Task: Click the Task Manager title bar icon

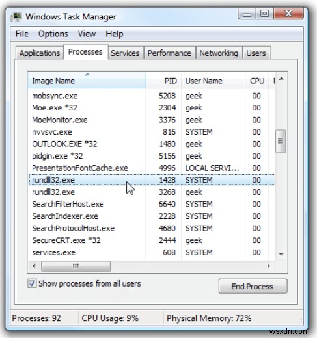Action: pyautogui.click(x=17, y=17)
